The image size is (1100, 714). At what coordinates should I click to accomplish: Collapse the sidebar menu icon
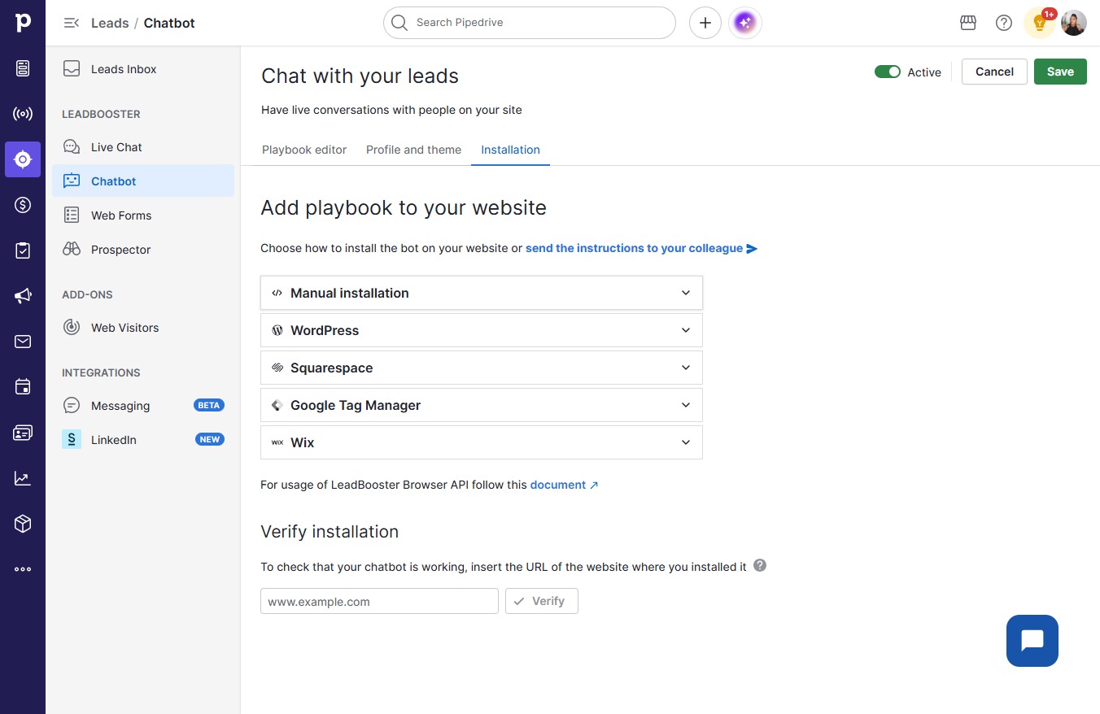click(72, 23)
